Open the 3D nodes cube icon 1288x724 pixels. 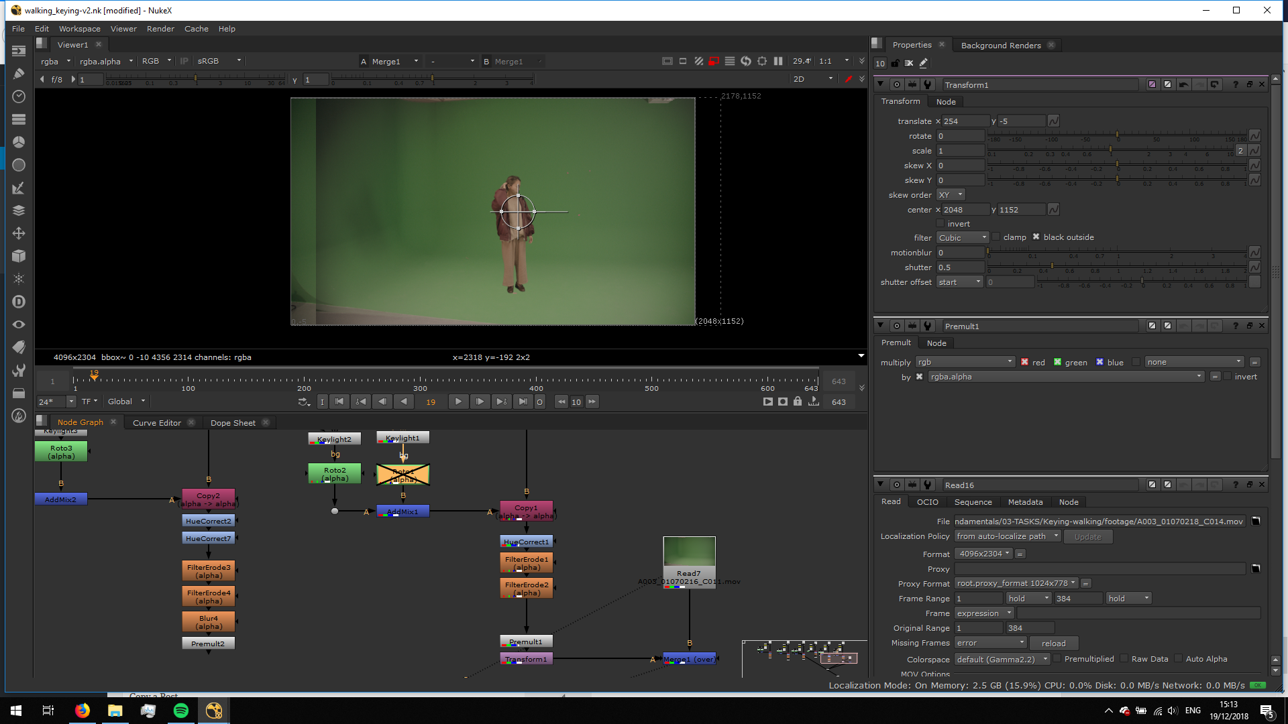[19, 256]
